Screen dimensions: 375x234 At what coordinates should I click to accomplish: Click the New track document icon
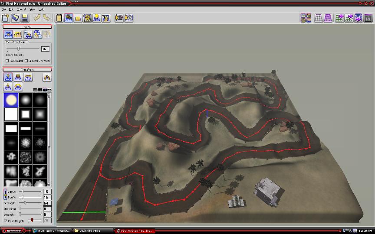[x=6, y=18]
